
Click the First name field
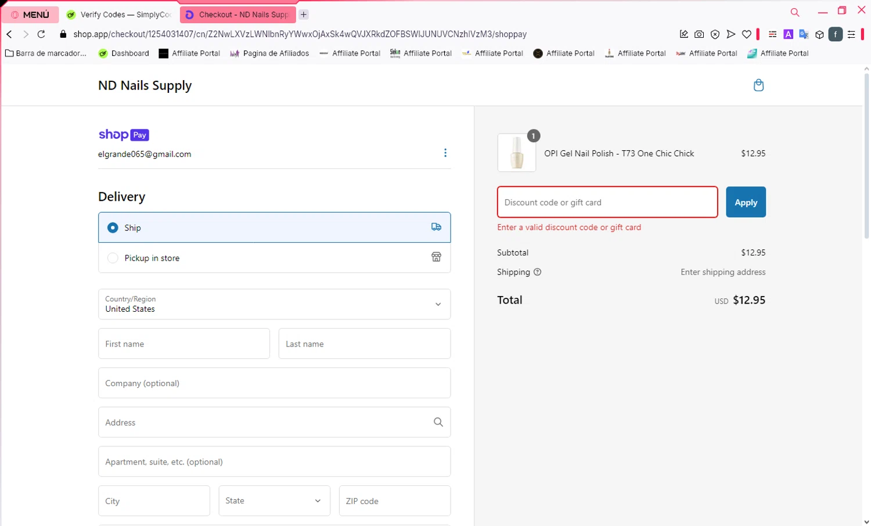tap(184, 344)
